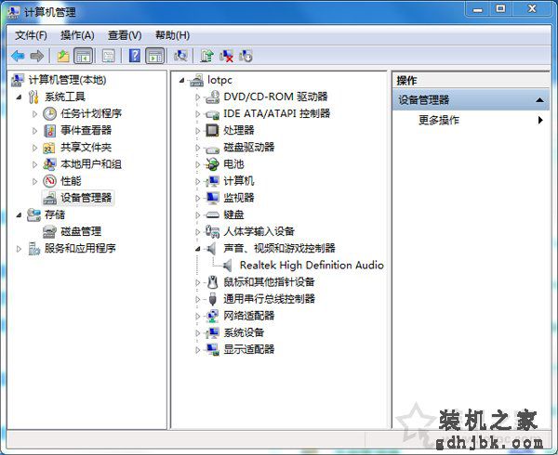Toggle the show/hide console tree icon
The image size is (558, 455).
point(84,56)
